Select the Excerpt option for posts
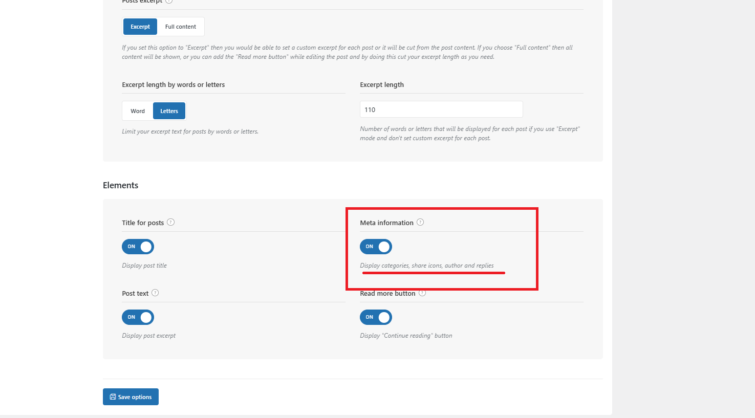755x418 pixels. 140,27
